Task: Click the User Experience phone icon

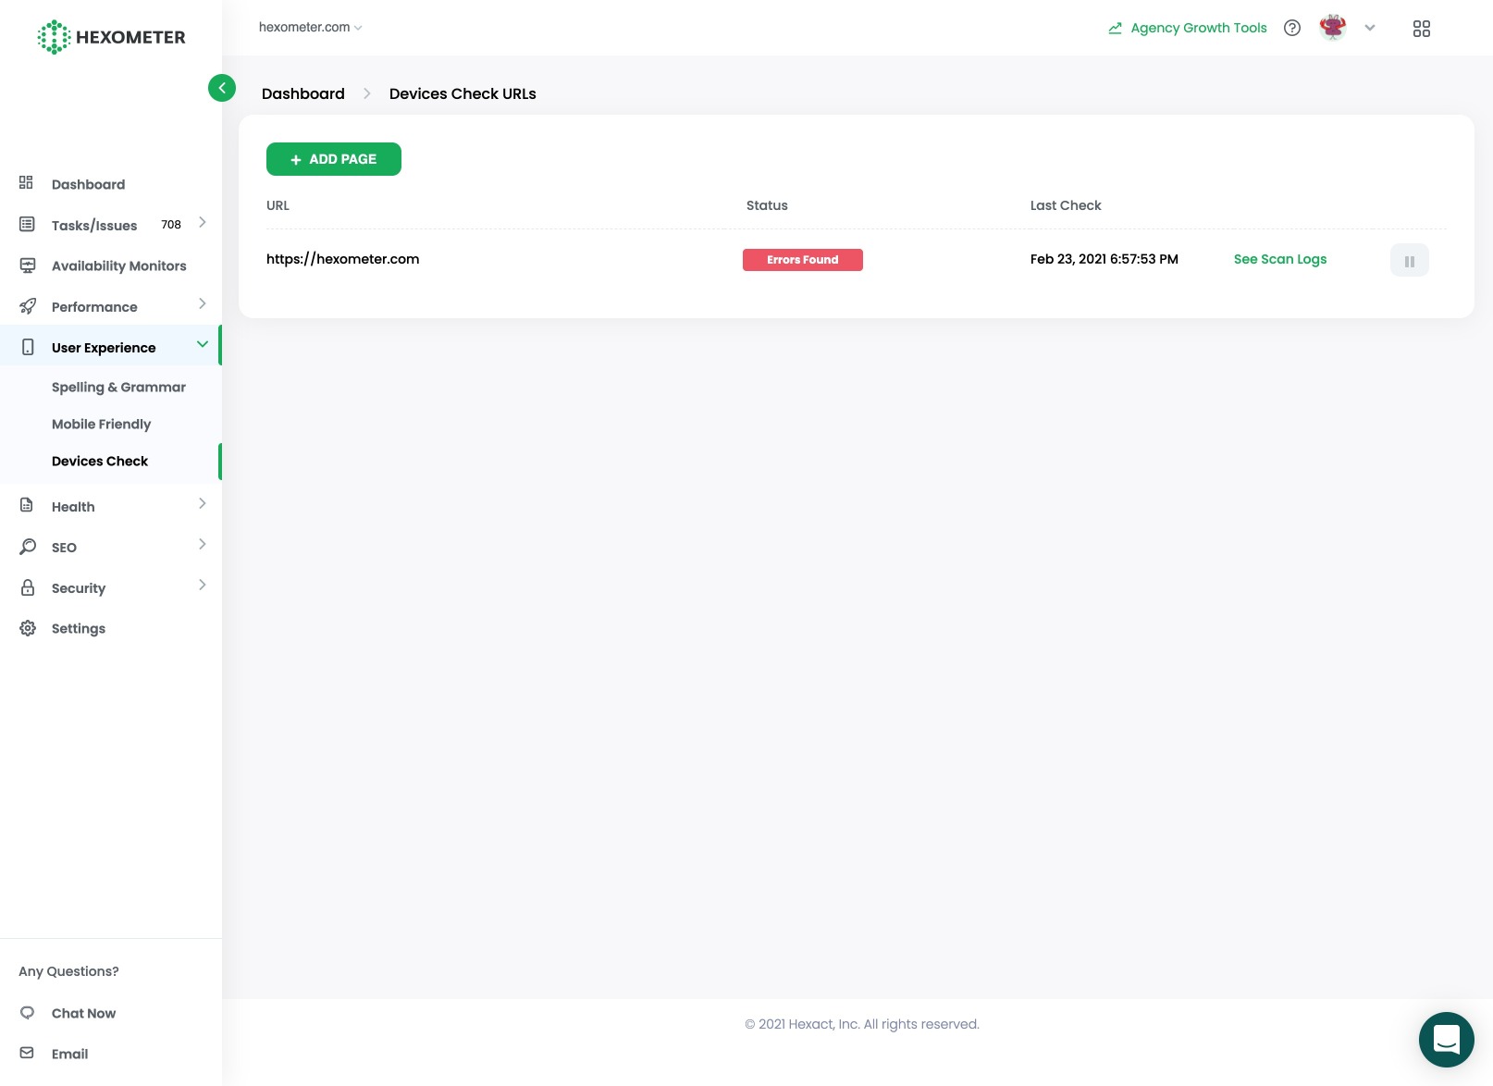Action: point(28,347)
